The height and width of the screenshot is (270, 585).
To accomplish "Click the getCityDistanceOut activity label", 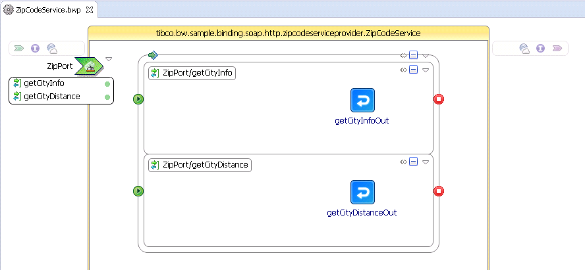I will (x=362, y=213).
